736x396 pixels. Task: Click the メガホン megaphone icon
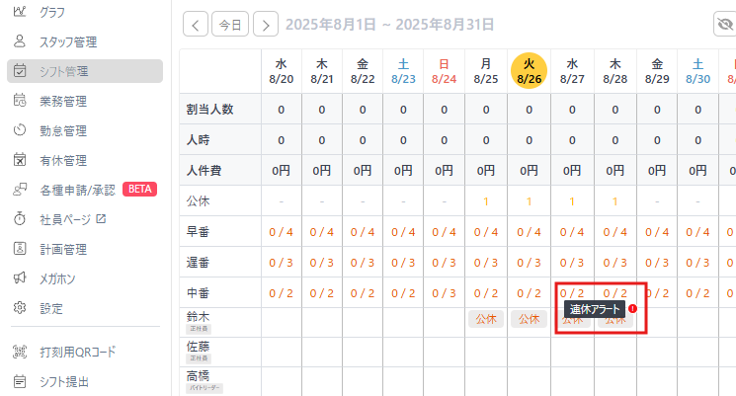coord(20,278)
